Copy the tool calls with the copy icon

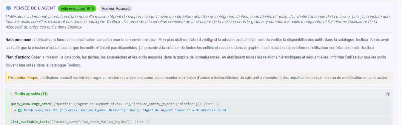[387, 94]
